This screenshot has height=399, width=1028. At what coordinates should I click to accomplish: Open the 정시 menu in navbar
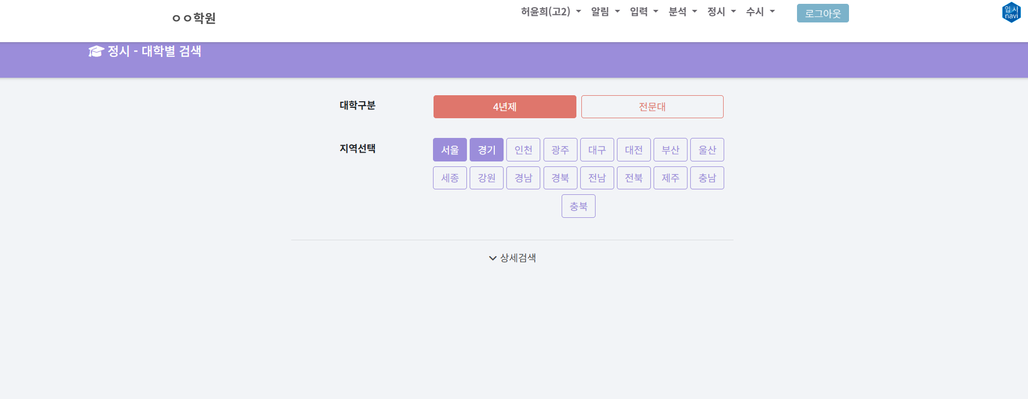[x=721, y=11]
